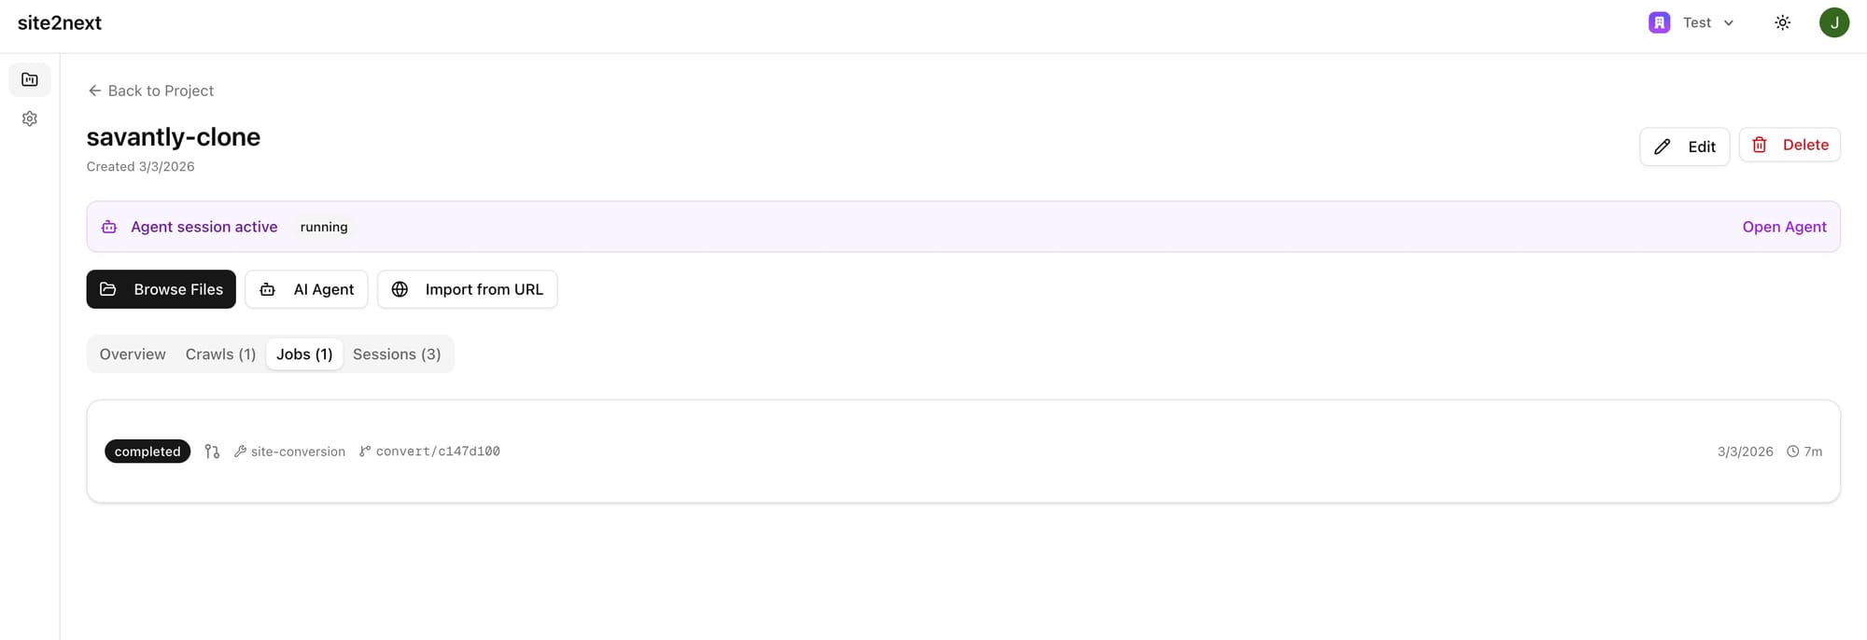1867x640 pixels.
Task: Toggle the light/dark theme sun icon
Action: click(x=1782, y=23)
